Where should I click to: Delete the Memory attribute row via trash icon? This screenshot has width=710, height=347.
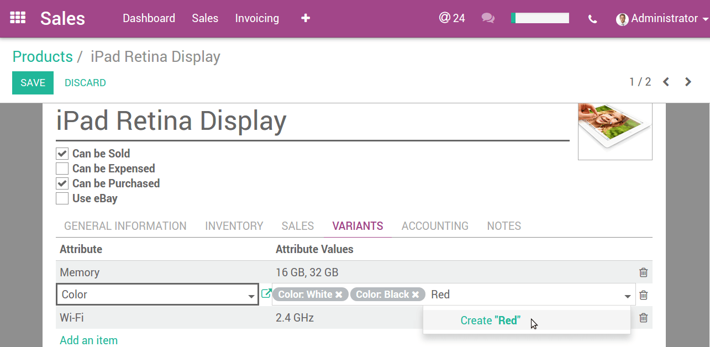coord(643,272)
